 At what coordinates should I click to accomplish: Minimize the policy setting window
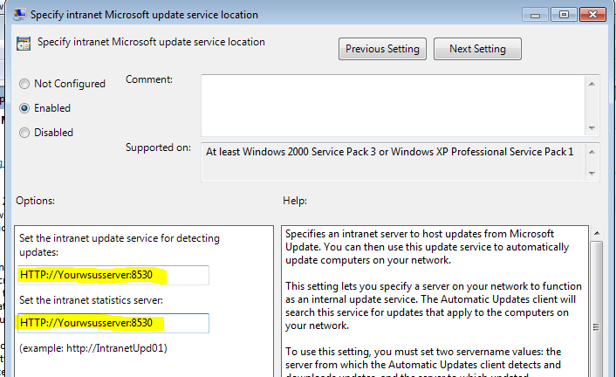tap(535, 16)
